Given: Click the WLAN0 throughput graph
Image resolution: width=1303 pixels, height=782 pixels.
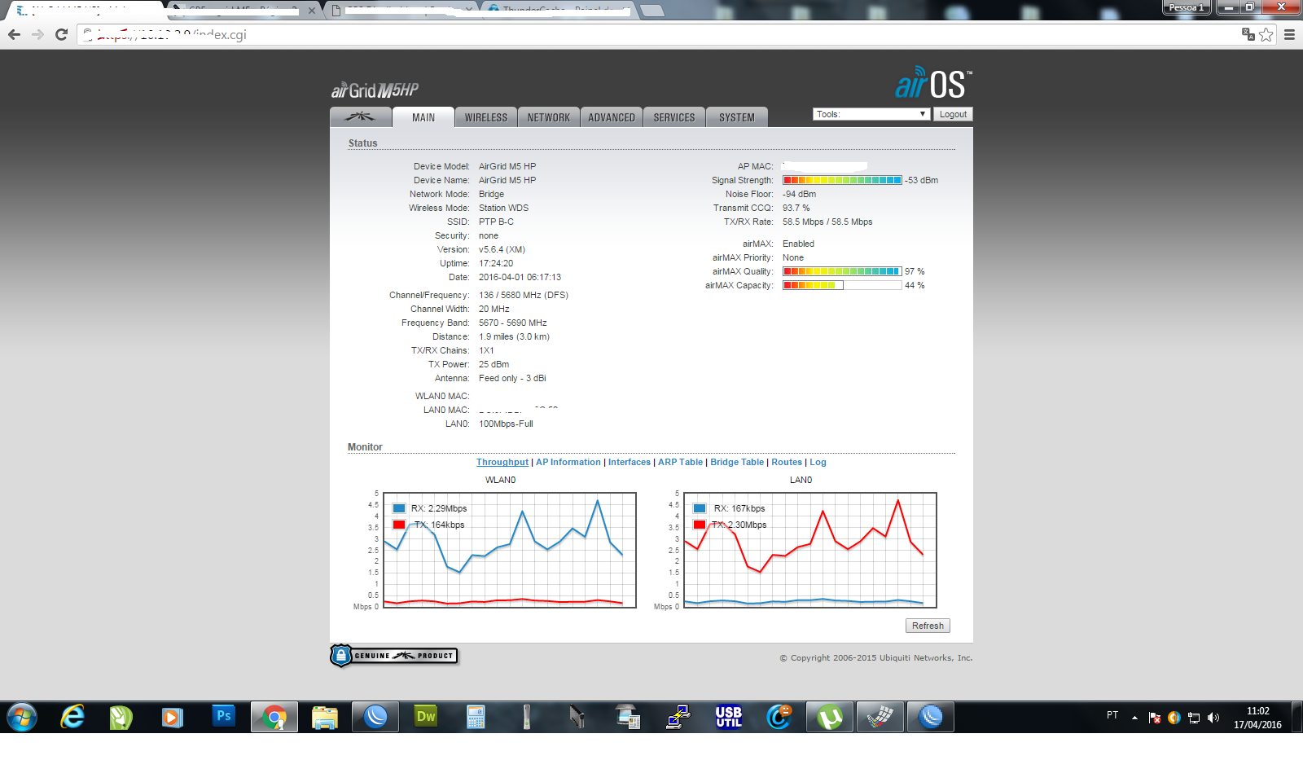Looking at the screenshot, I should click(x=510, y=550).
